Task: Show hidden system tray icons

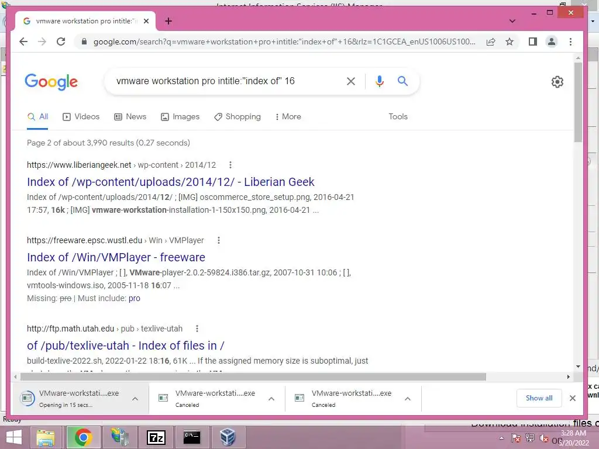Action: tap(501, 438)
